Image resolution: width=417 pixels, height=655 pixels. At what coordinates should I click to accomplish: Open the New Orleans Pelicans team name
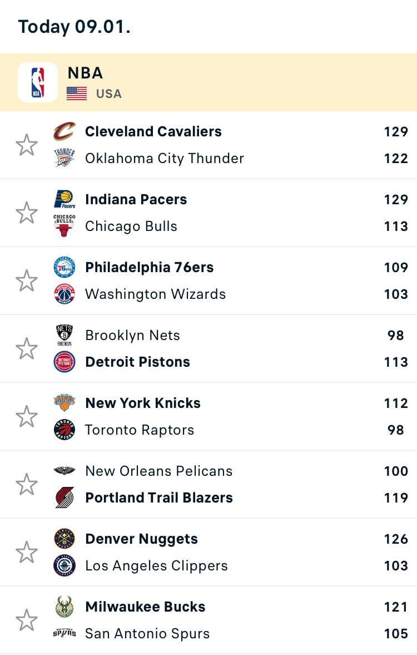point(158,471)
